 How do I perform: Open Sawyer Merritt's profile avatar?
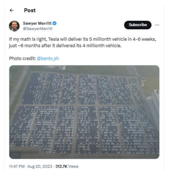tap(14, 26)
